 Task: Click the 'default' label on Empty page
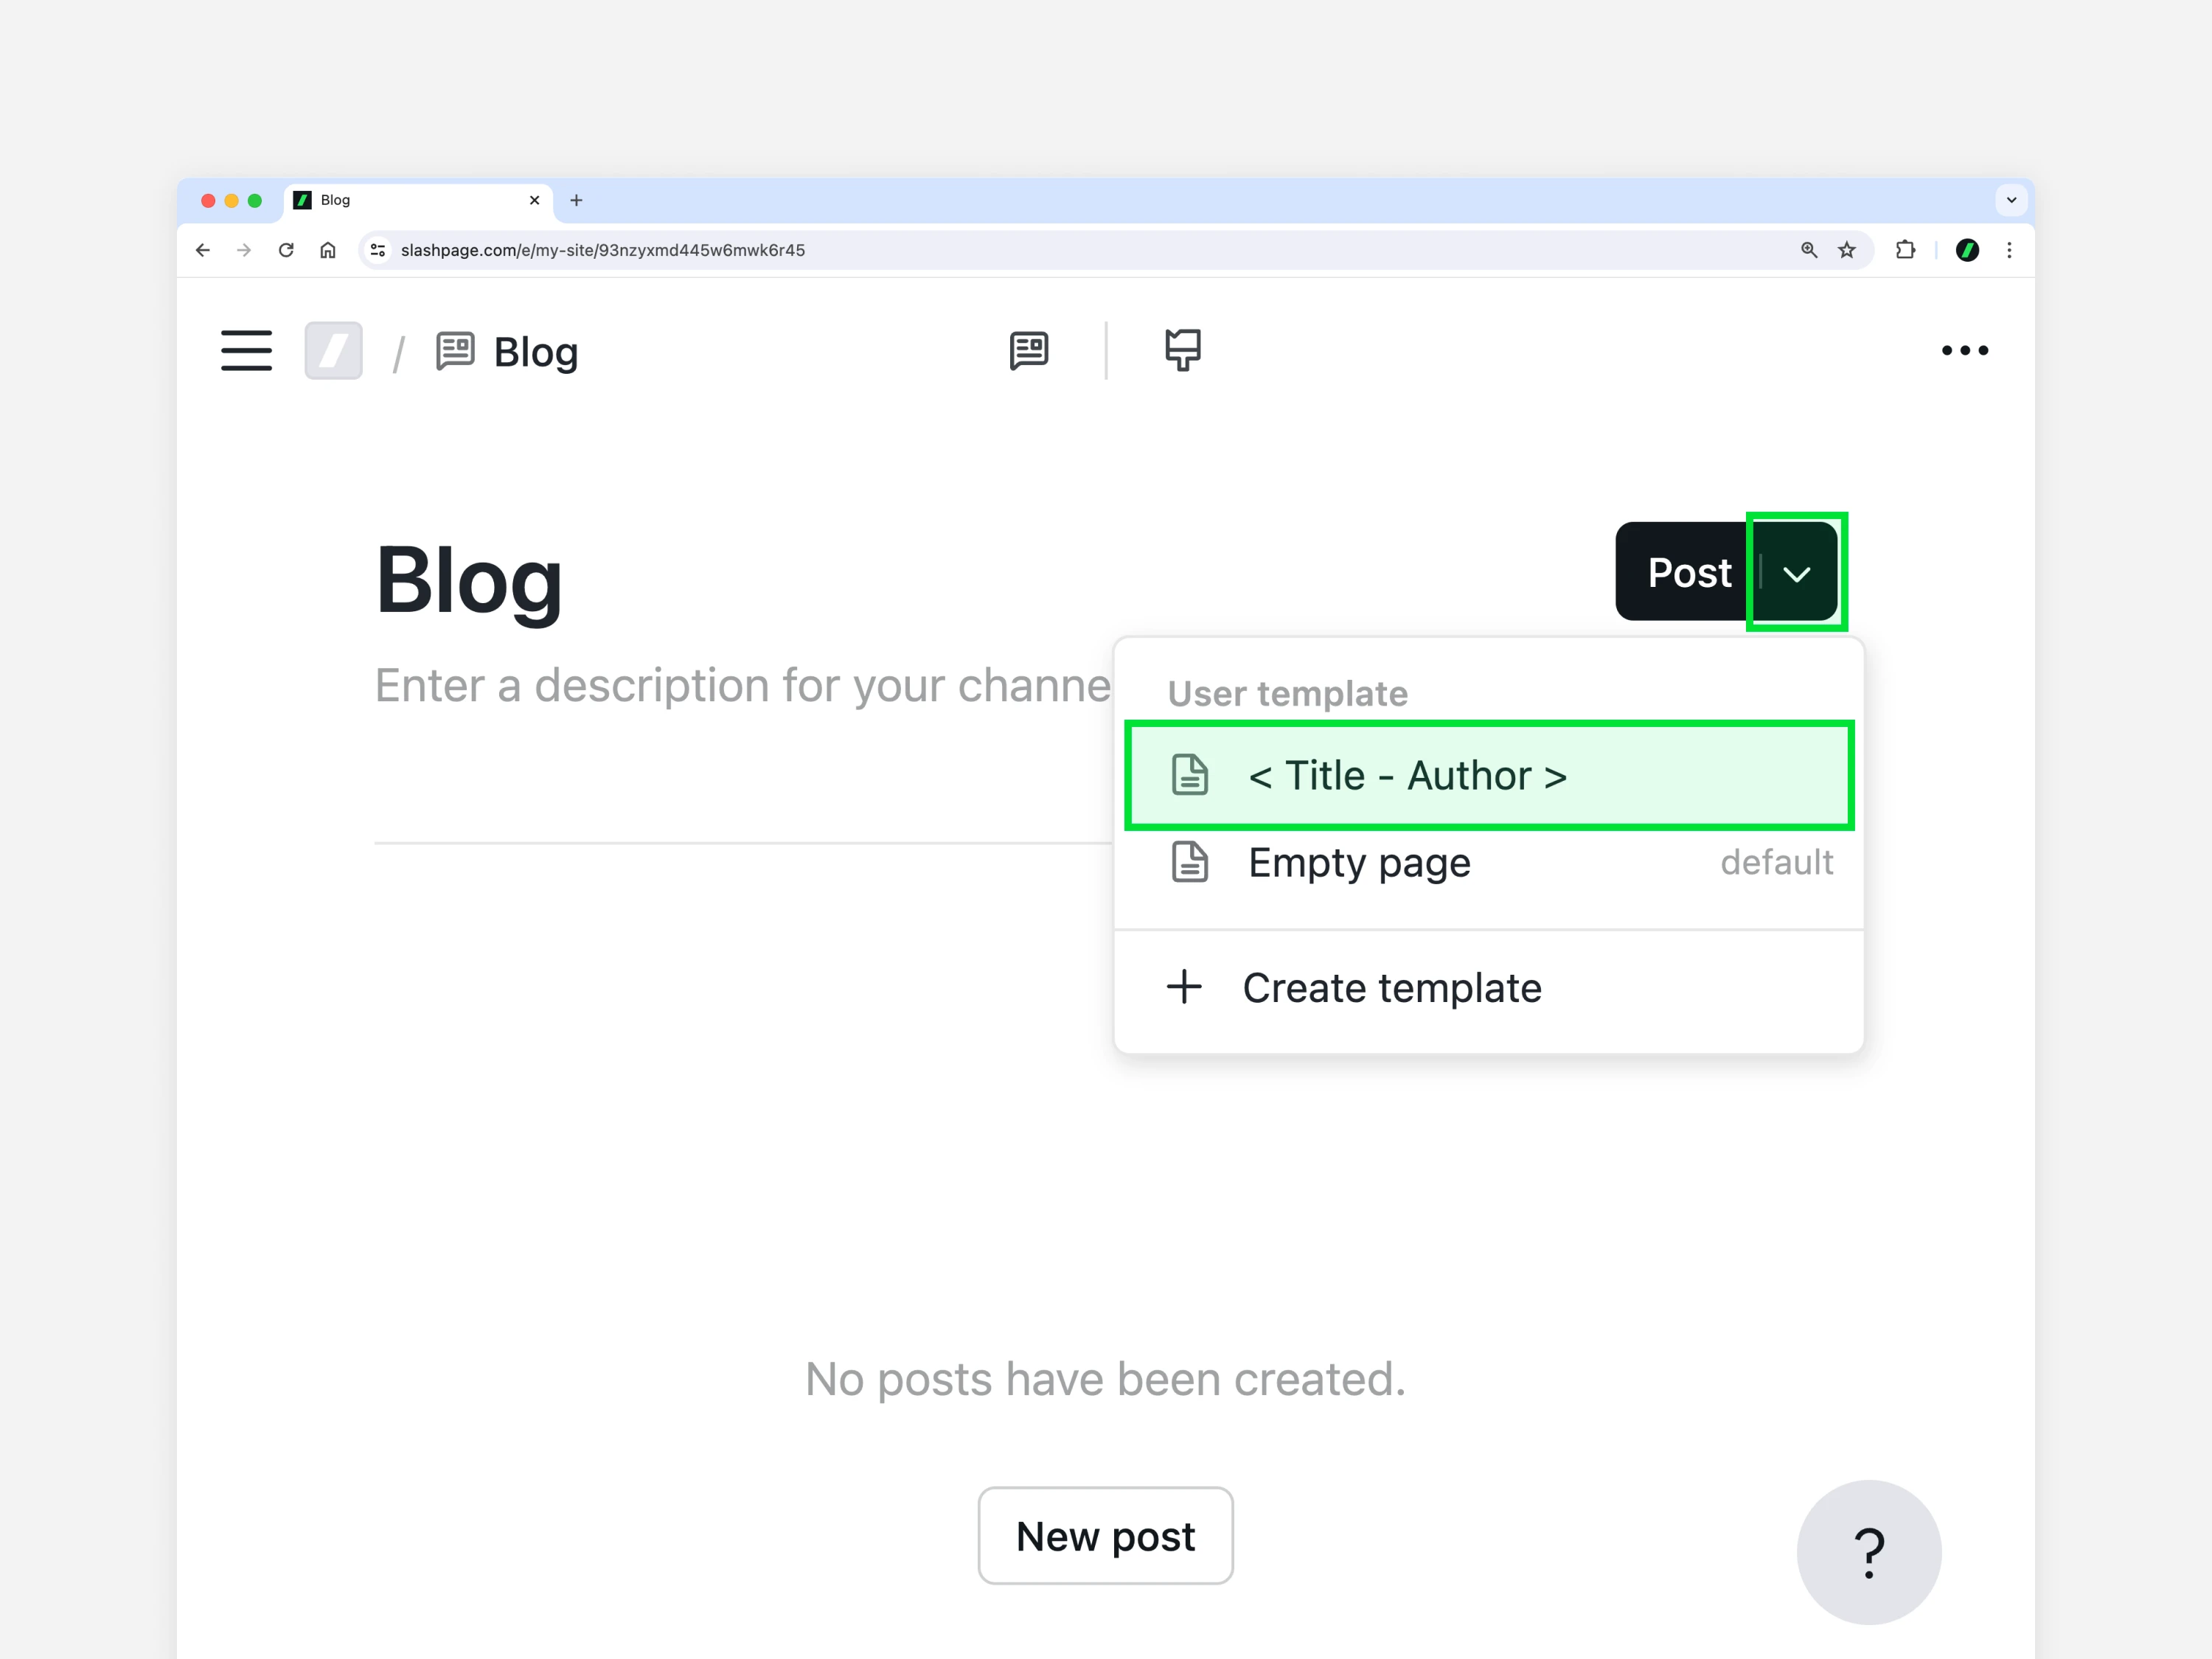point(1777,862)
